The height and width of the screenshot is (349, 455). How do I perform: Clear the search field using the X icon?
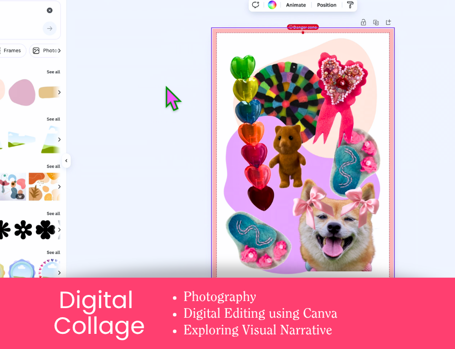click(49, 10)
